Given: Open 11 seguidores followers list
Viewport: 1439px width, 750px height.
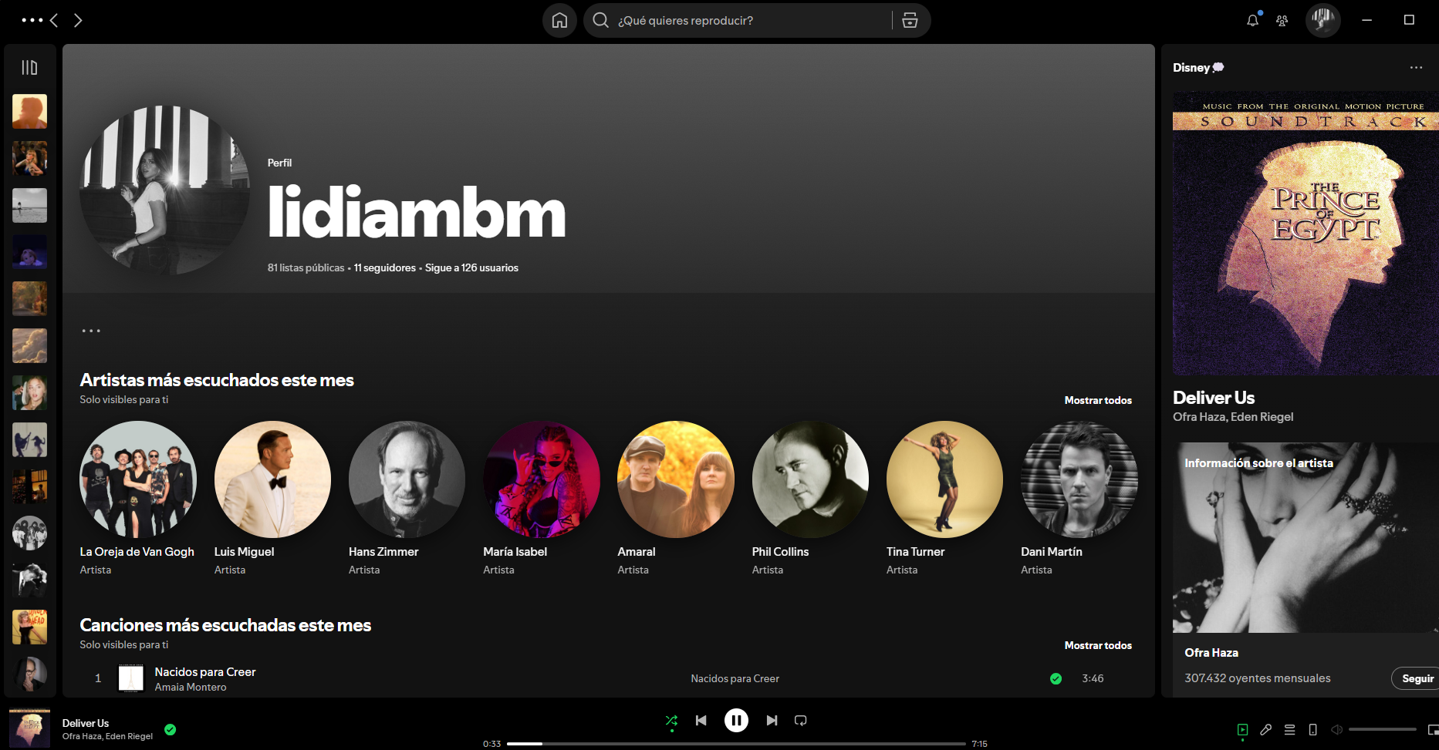Looking at the screenshot, I should coord(384,267).
